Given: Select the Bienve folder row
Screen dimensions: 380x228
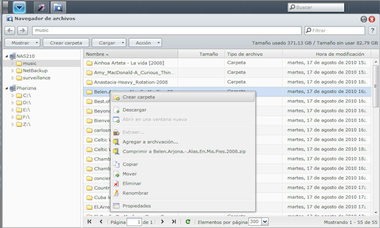Looking at the screenshot, I should (x=227, y=120).
